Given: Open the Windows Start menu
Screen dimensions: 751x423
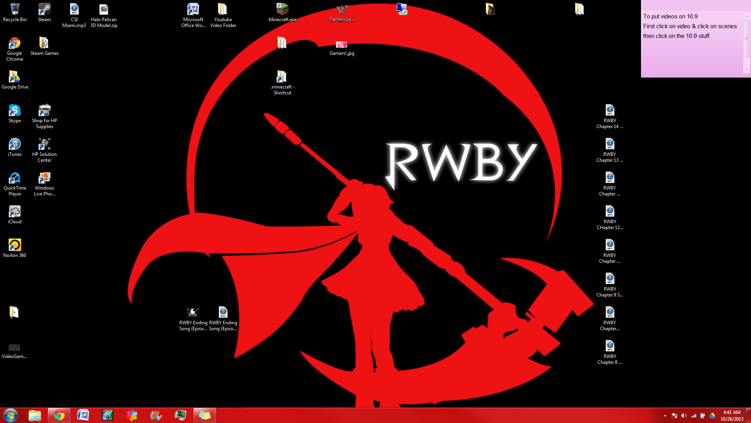Looking at the screenshot, I should click(x=11, y=415).
